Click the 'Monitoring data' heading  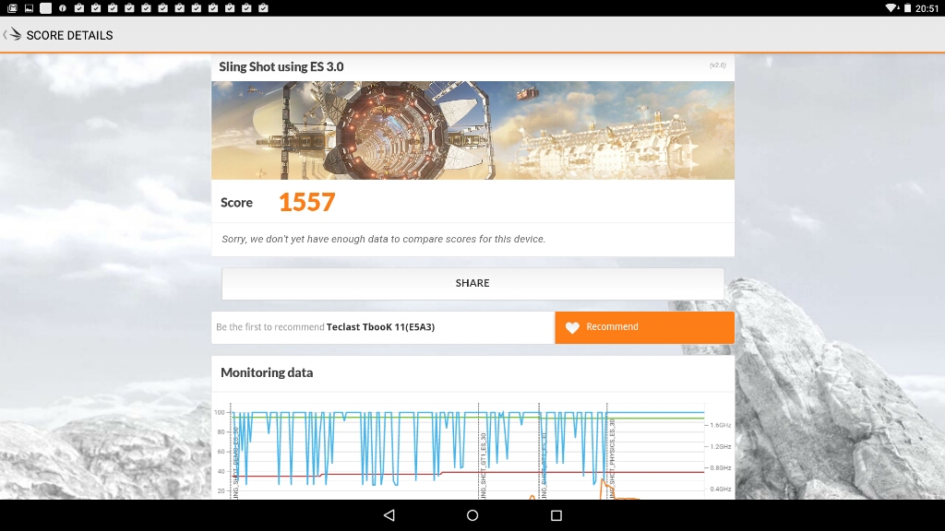tap(267, 372)
